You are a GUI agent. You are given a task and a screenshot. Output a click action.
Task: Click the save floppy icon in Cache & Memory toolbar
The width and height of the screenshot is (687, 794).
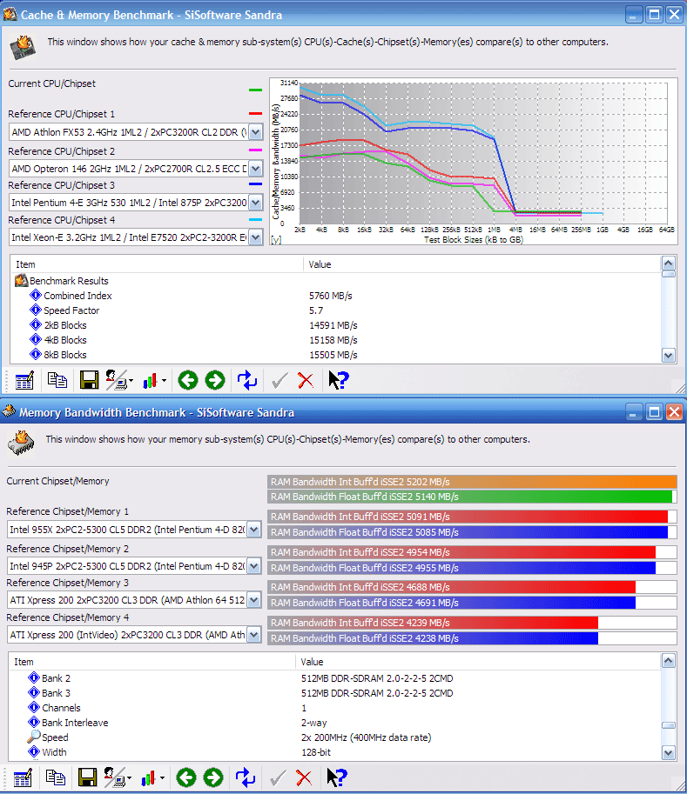click(89, 380)
